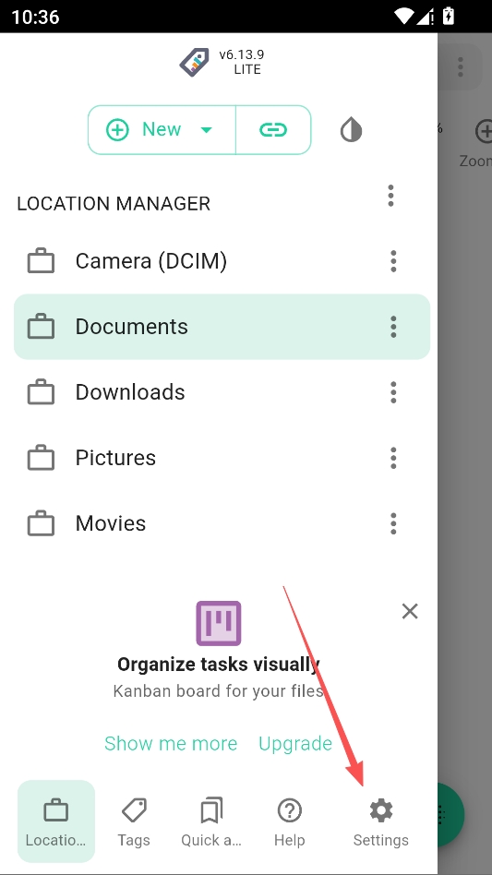Click the TagSpaces logo icon
This screenshot has height=875, width=492.
(x=194, y=62)
